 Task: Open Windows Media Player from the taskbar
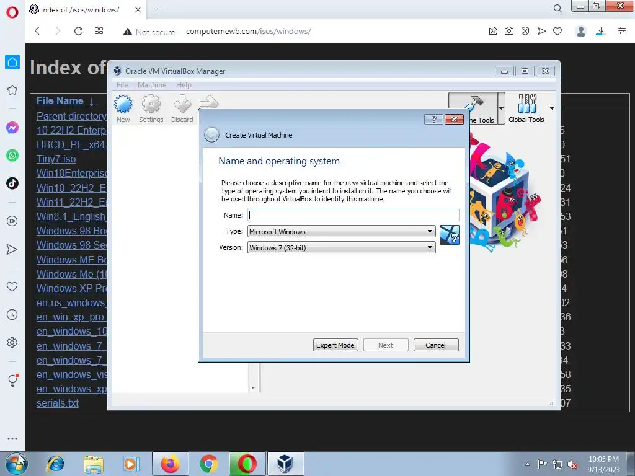pos(131,464)
